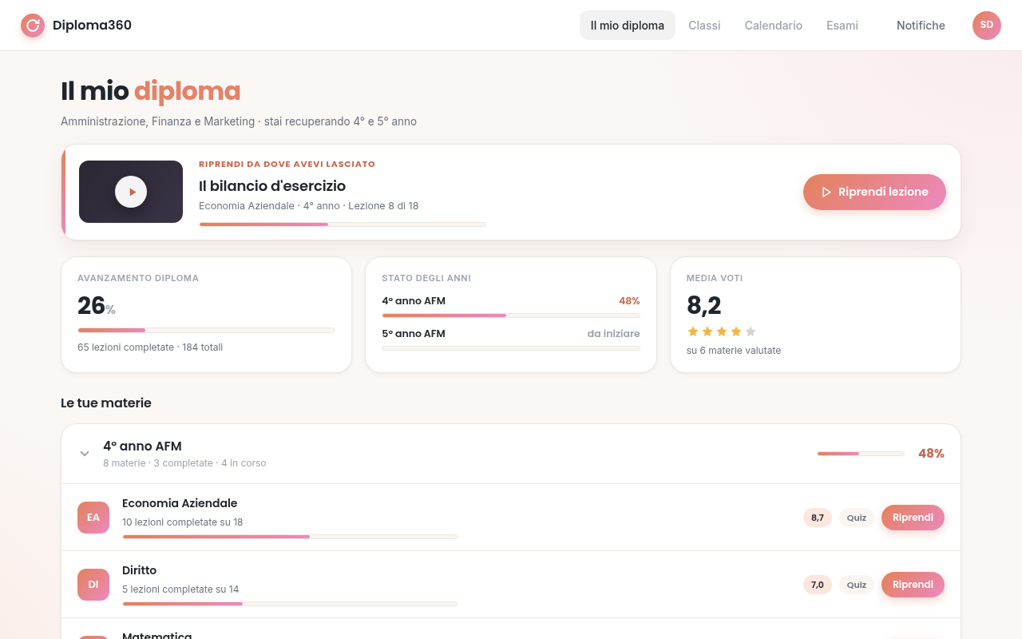Resume Diritto with Riprendi
Image resolution: width=1022 pixels, height=639 pixels.
pos(913,585)
